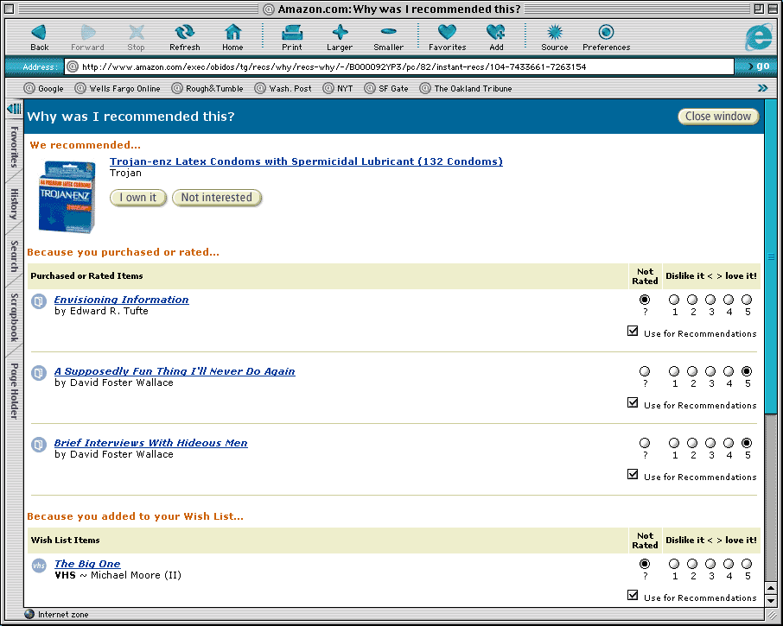Click the scroll down arrow
The width and height of the screenshot is (783, 626).
[771, 601]
